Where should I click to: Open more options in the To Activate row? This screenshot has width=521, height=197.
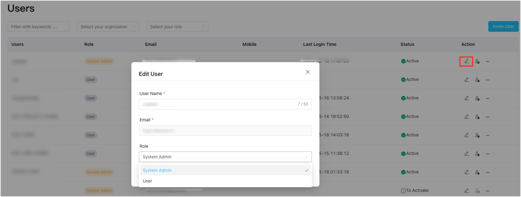487,191
